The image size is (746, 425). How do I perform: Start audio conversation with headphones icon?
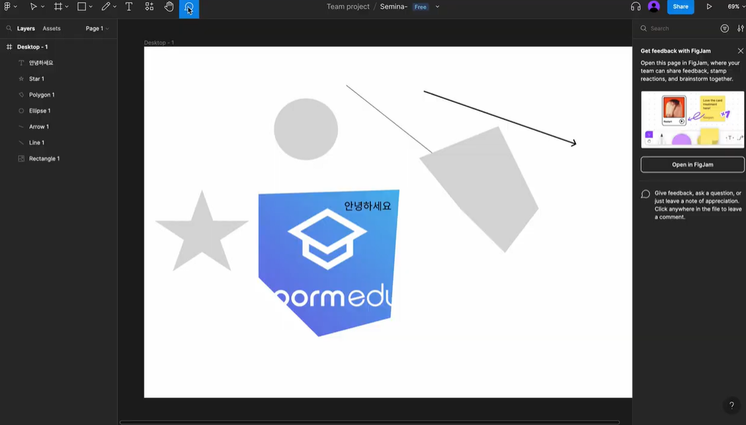[x=636, y=7]
